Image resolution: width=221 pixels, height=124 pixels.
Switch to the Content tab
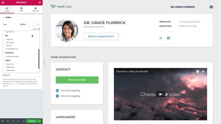[x=7, y=9]
